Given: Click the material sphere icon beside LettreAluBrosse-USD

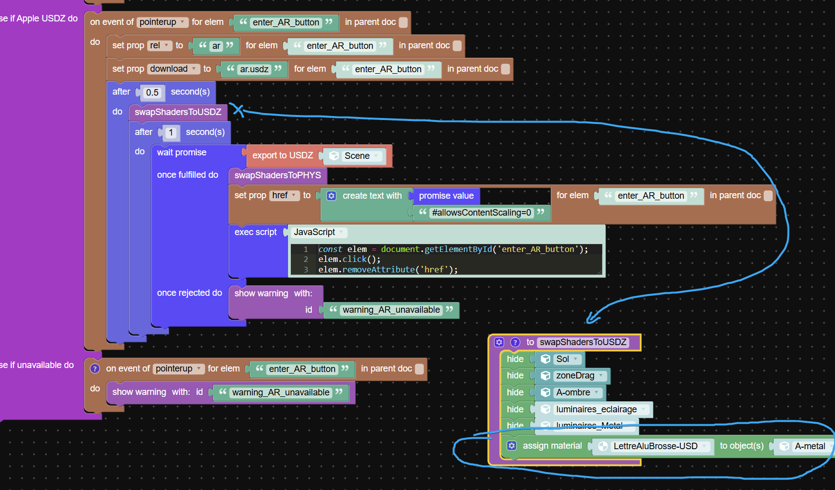Looking at the screenshot, I should coord(603,446).
